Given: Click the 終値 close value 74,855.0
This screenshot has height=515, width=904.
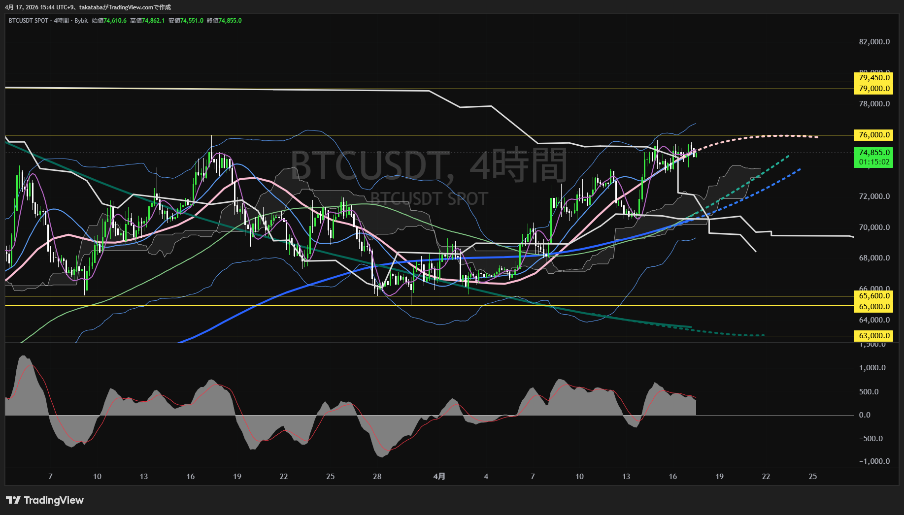Looking at the screenshot, I should 230,21.
